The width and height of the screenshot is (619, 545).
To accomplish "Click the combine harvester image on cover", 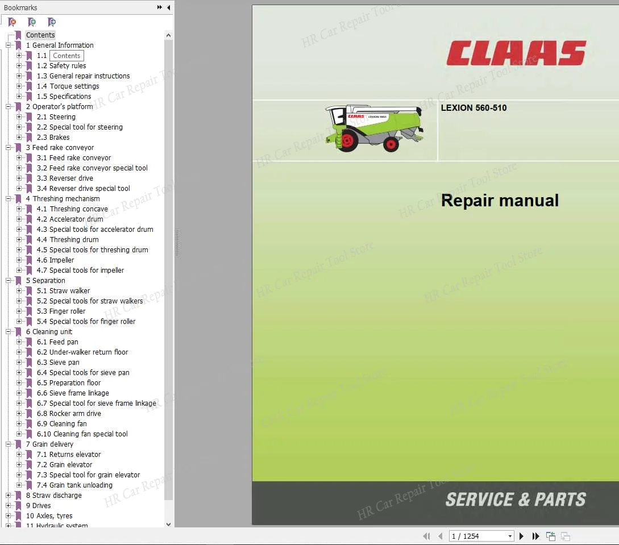I will click(x=374, y=128).
